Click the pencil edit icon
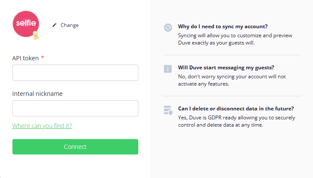 [x=54, y=25]
